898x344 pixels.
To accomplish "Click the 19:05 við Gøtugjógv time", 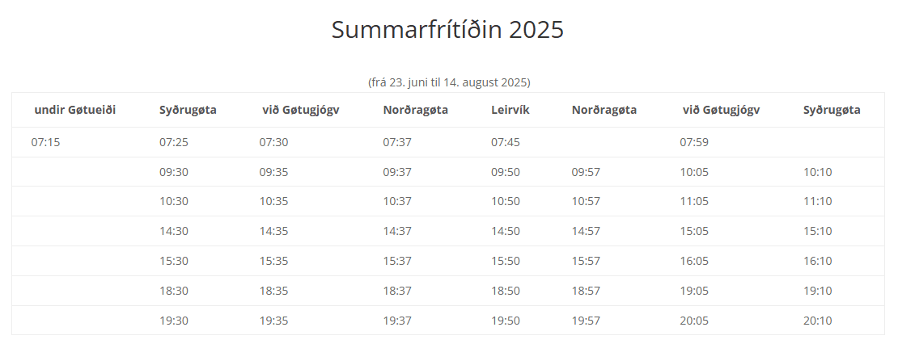I will 694,291.
